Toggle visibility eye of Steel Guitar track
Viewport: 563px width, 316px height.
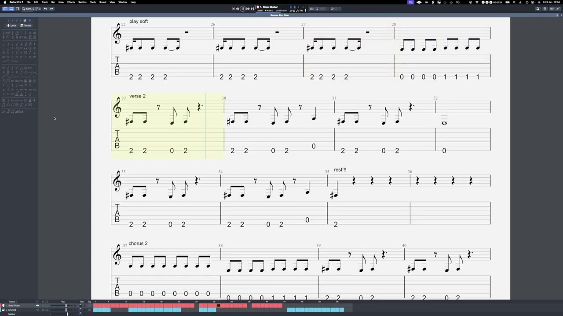click(x=37, y=305)
